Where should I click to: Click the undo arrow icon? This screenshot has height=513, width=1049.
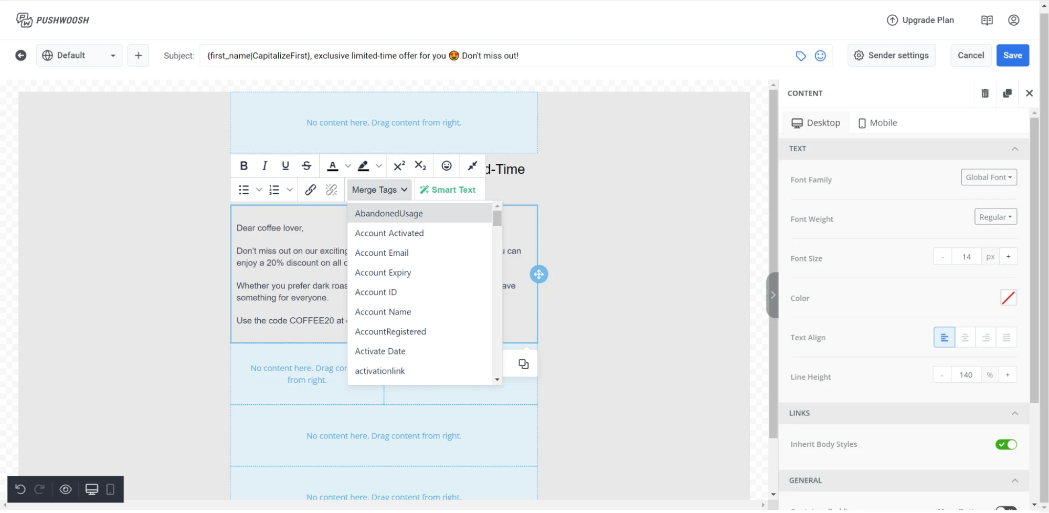pyautogui.click(x=20, y=489)
